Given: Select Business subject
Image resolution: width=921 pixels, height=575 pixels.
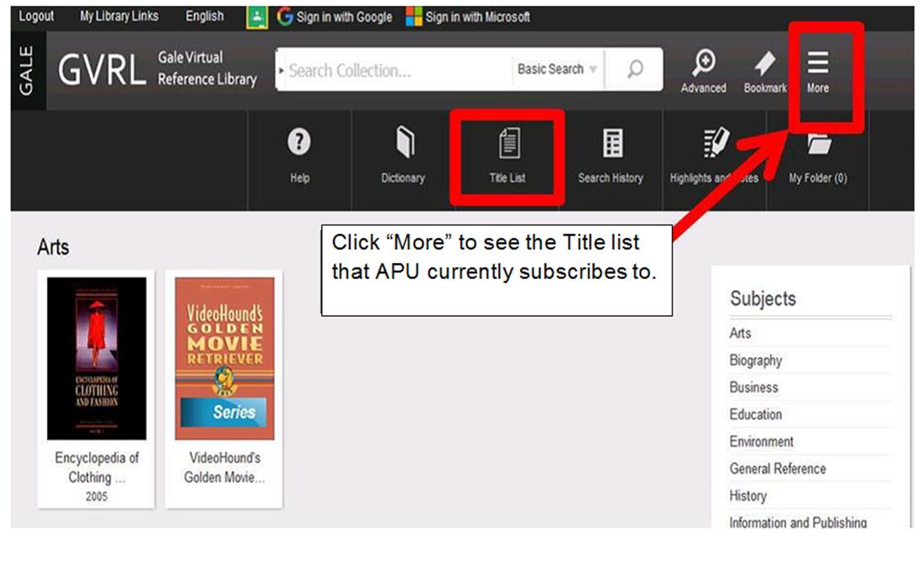Looking at the screenshot, I should pos(753,387).
